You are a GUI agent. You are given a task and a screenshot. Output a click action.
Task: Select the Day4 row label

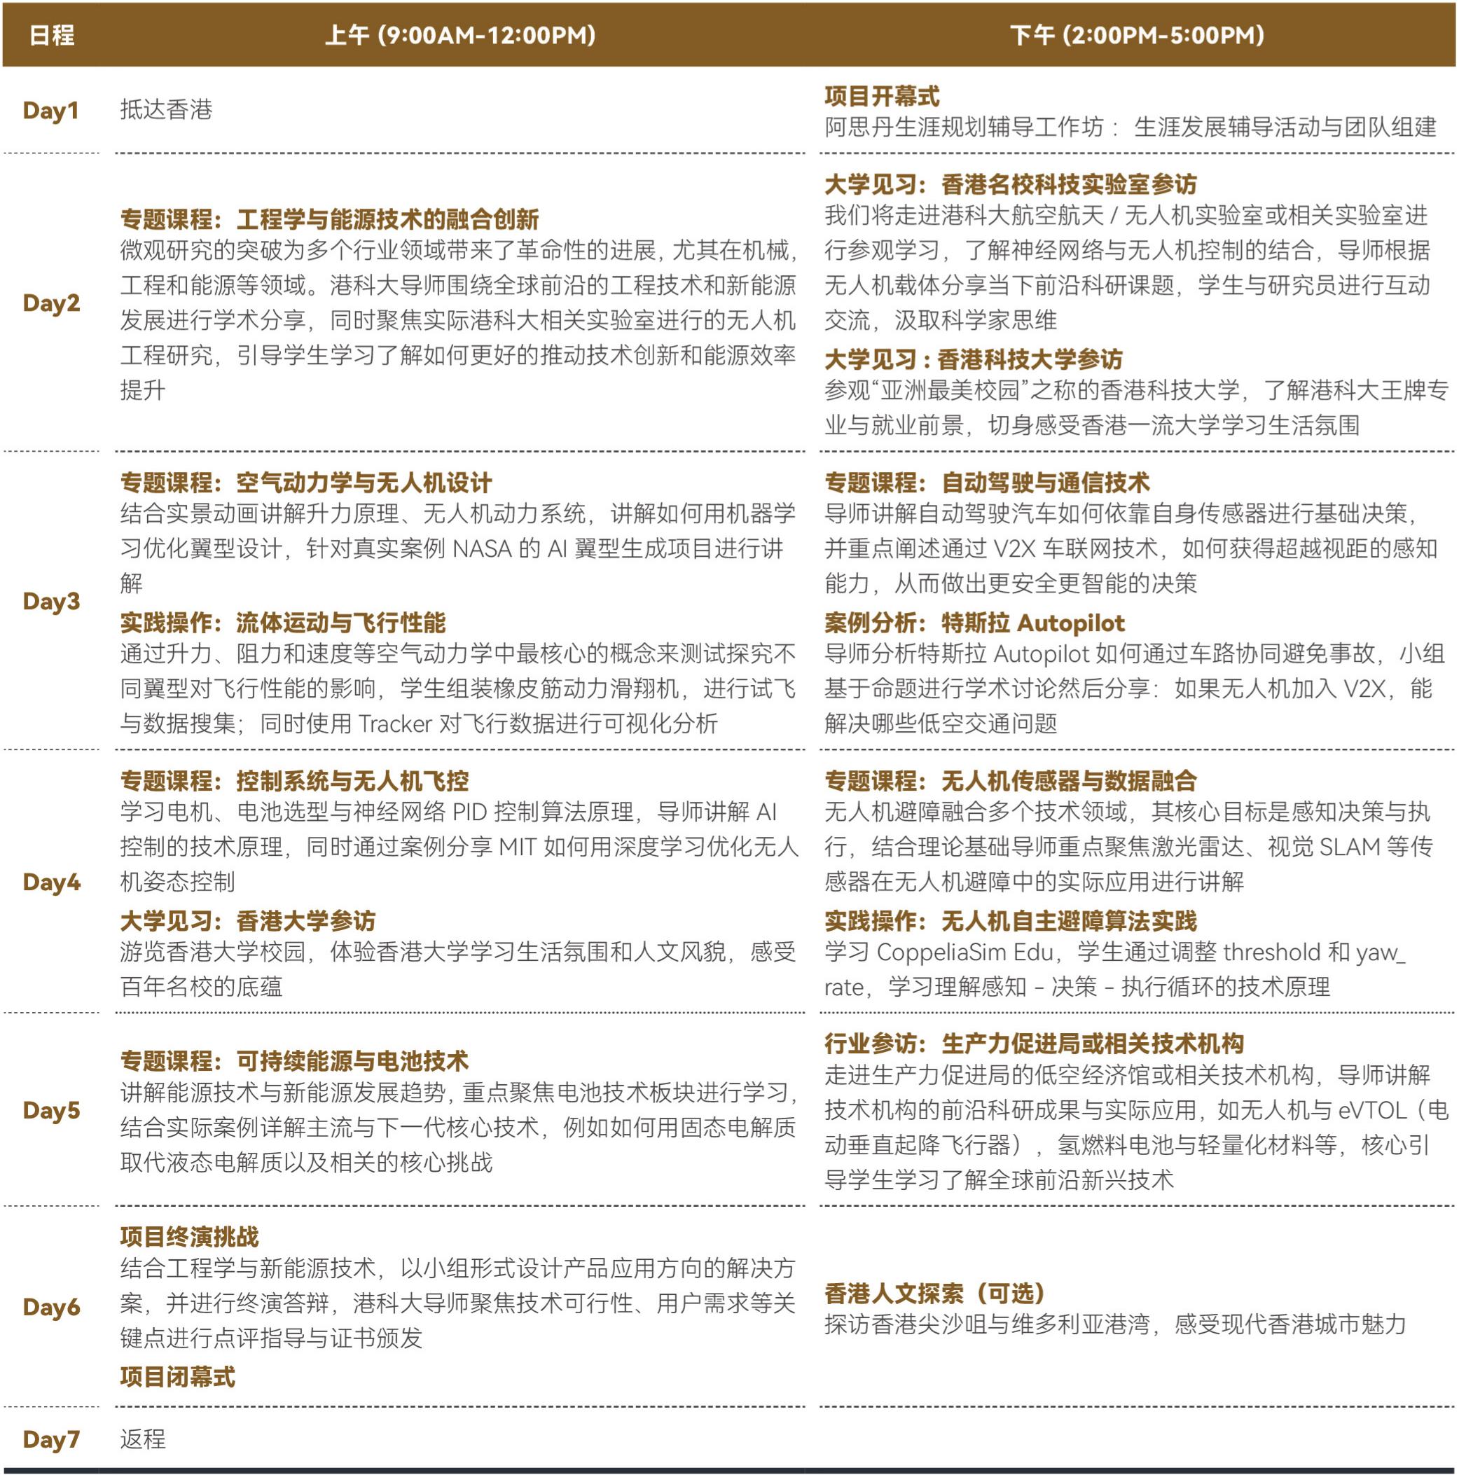pyautogui.click(x=51, y=882)
